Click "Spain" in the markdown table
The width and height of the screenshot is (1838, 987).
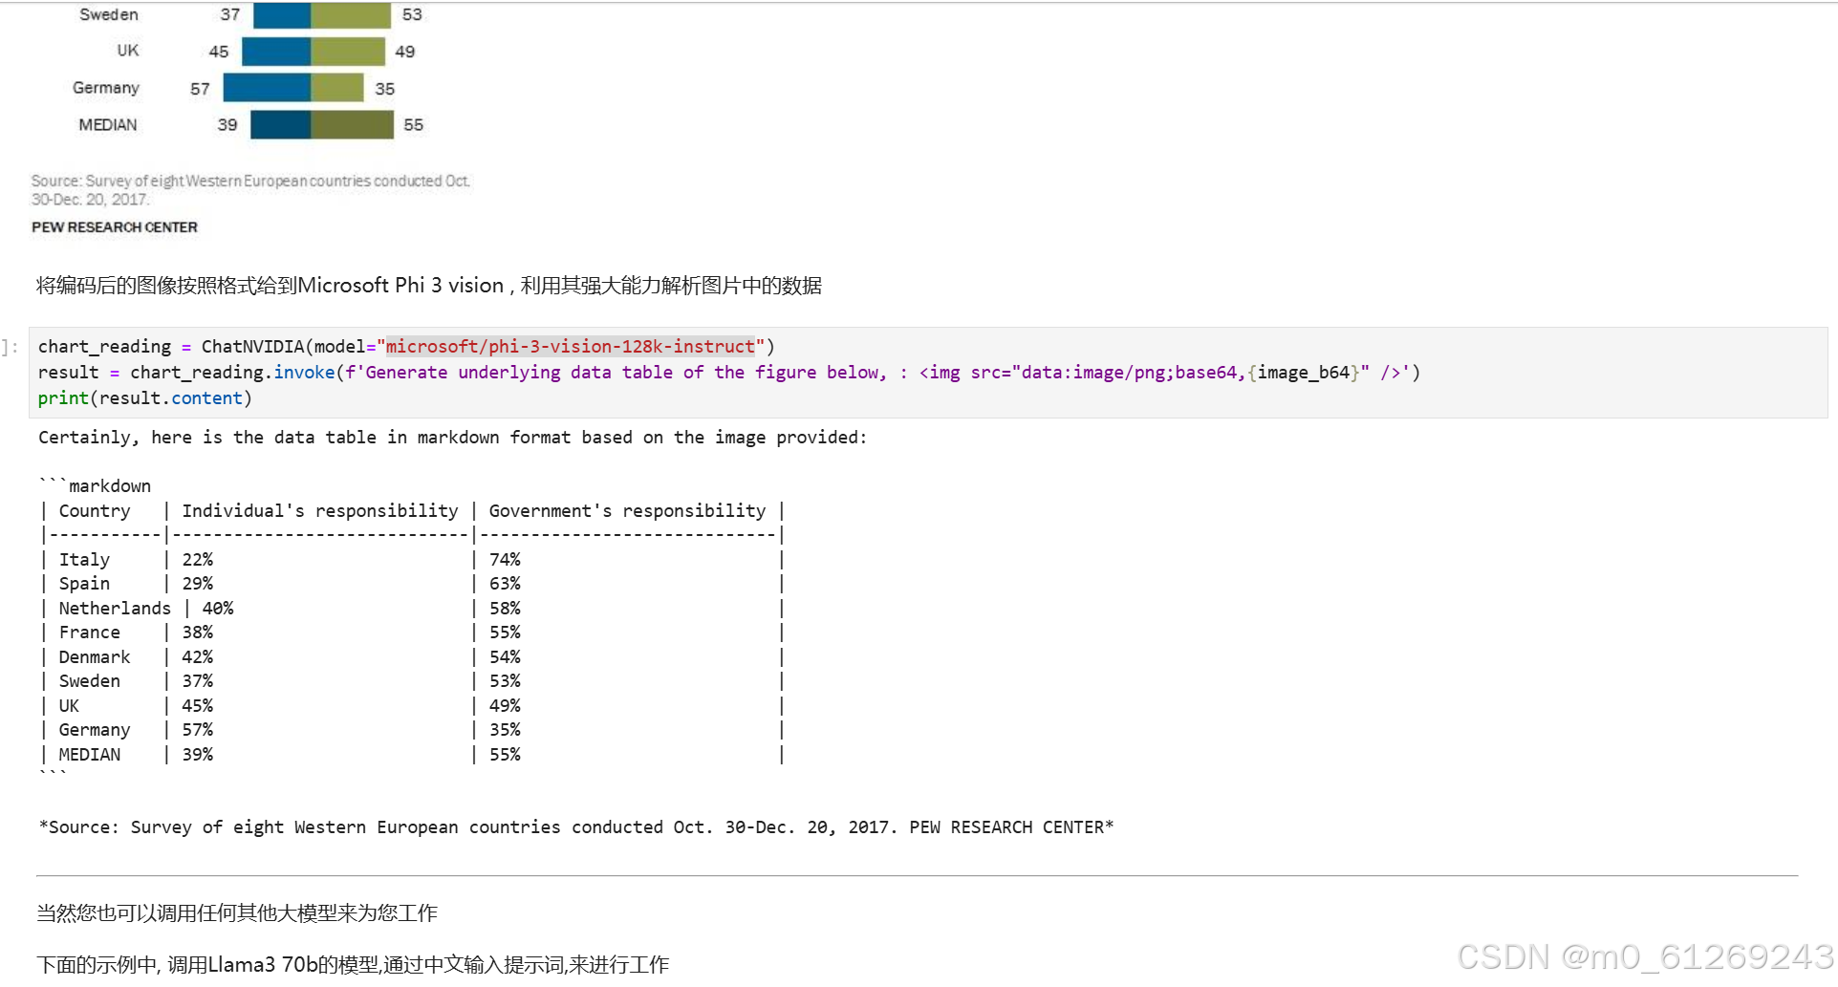click(84, 584)
